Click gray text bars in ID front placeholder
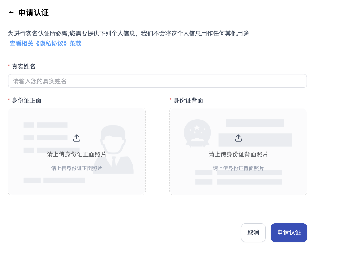The image size is (360, 257). click(x=52, y=125)
